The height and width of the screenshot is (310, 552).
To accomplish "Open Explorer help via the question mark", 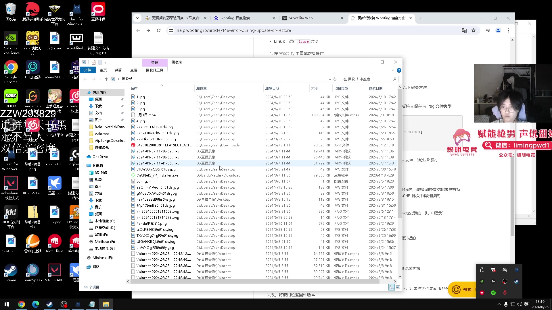I will point(399,70).
